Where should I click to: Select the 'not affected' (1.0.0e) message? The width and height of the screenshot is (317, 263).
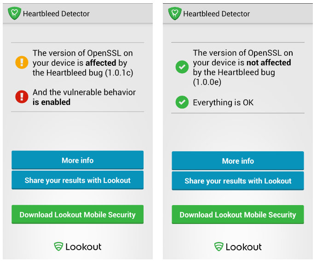pos(242,67)
